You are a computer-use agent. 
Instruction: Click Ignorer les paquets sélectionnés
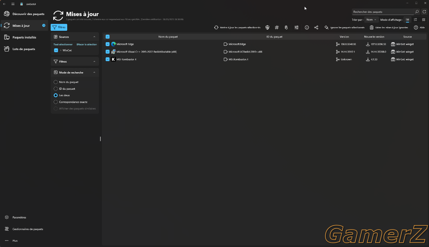[345, 28]
